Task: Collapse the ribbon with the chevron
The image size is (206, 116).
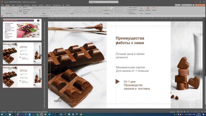Action: 204,13
